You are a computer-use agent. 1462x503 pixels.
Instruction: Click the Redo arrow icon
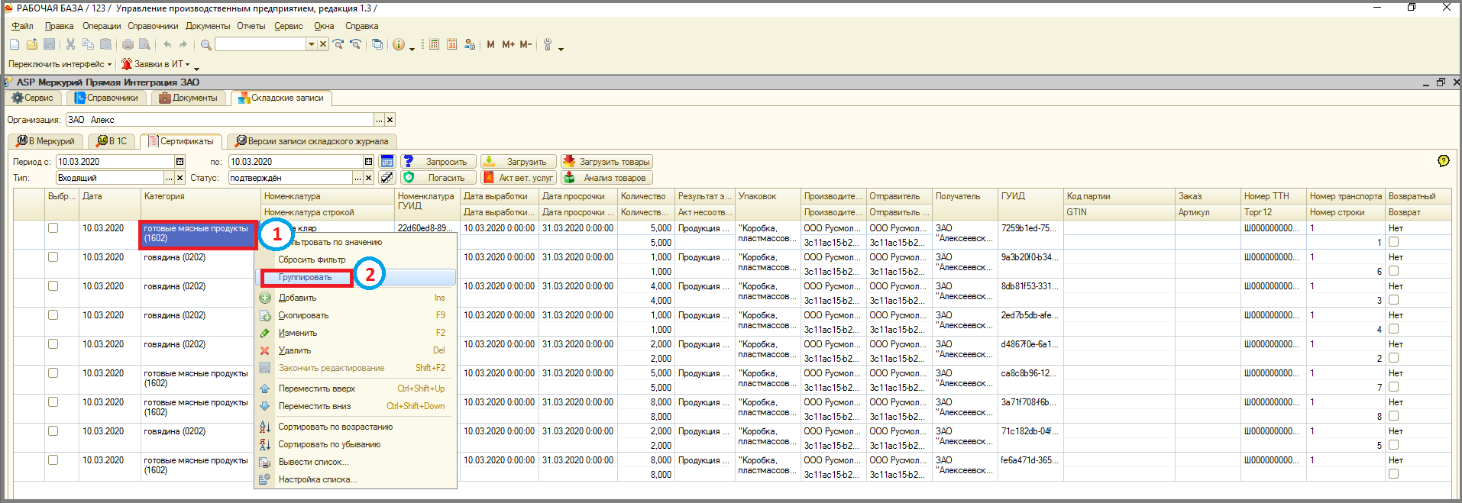[x=183, y=44]
